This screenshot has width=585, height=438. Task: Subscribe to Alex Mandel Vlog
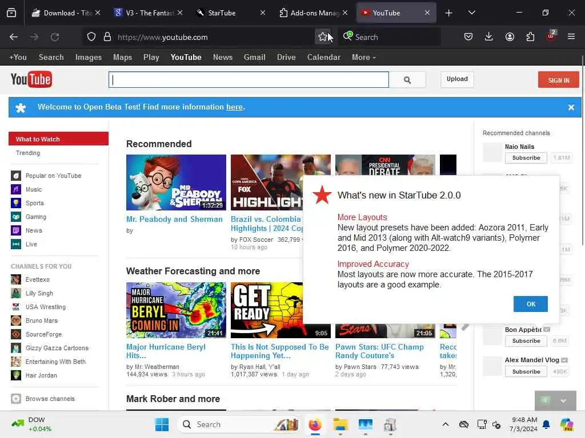point(526,372)
